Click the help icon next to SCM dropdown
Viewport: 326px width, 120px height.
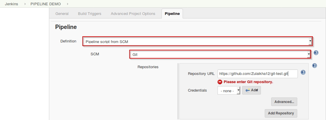[x=316, y=53]
